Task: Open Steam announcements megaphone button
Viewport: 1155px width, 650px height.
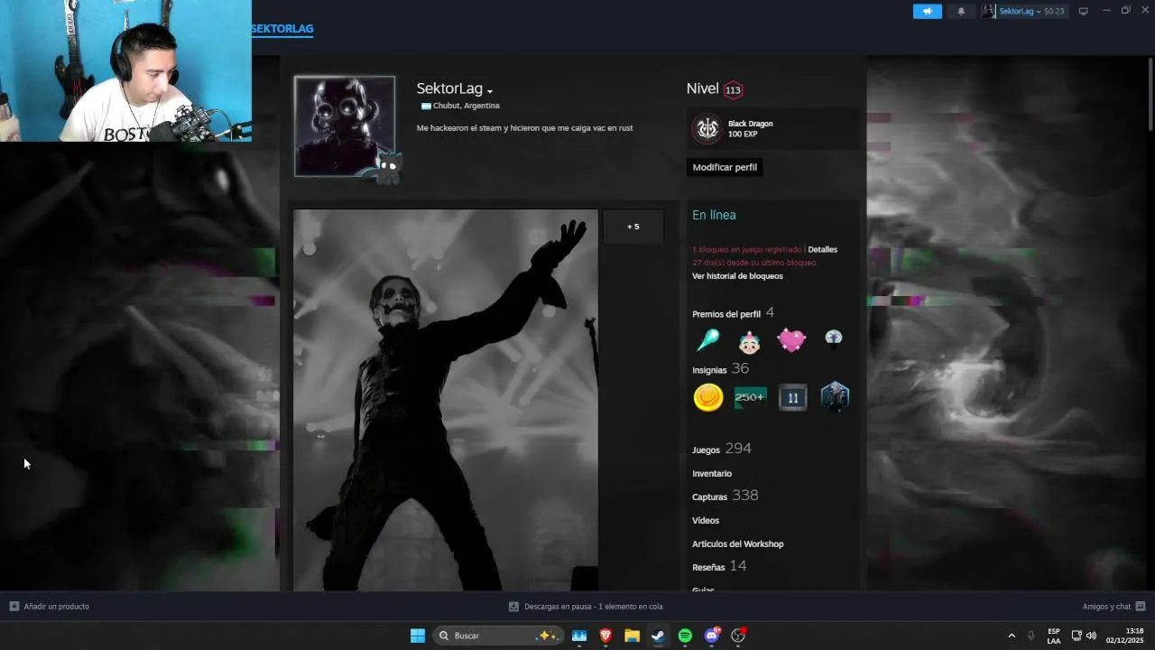Action: 927,11
